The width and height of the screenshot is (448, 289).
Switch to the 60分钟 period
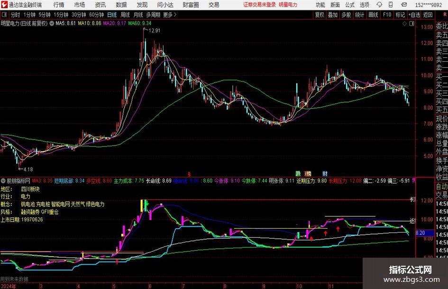[96, 15]
